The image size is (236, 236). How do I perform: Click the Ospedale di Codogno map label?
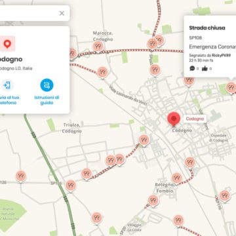[219, 138]
